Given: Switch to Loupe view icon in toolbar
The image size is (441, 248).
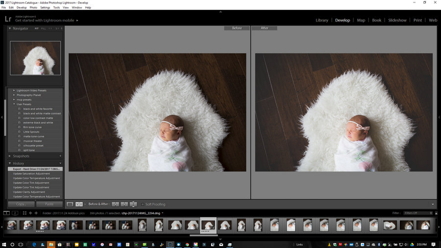Looking at the screenshot, I should click(x=70, y=204).
